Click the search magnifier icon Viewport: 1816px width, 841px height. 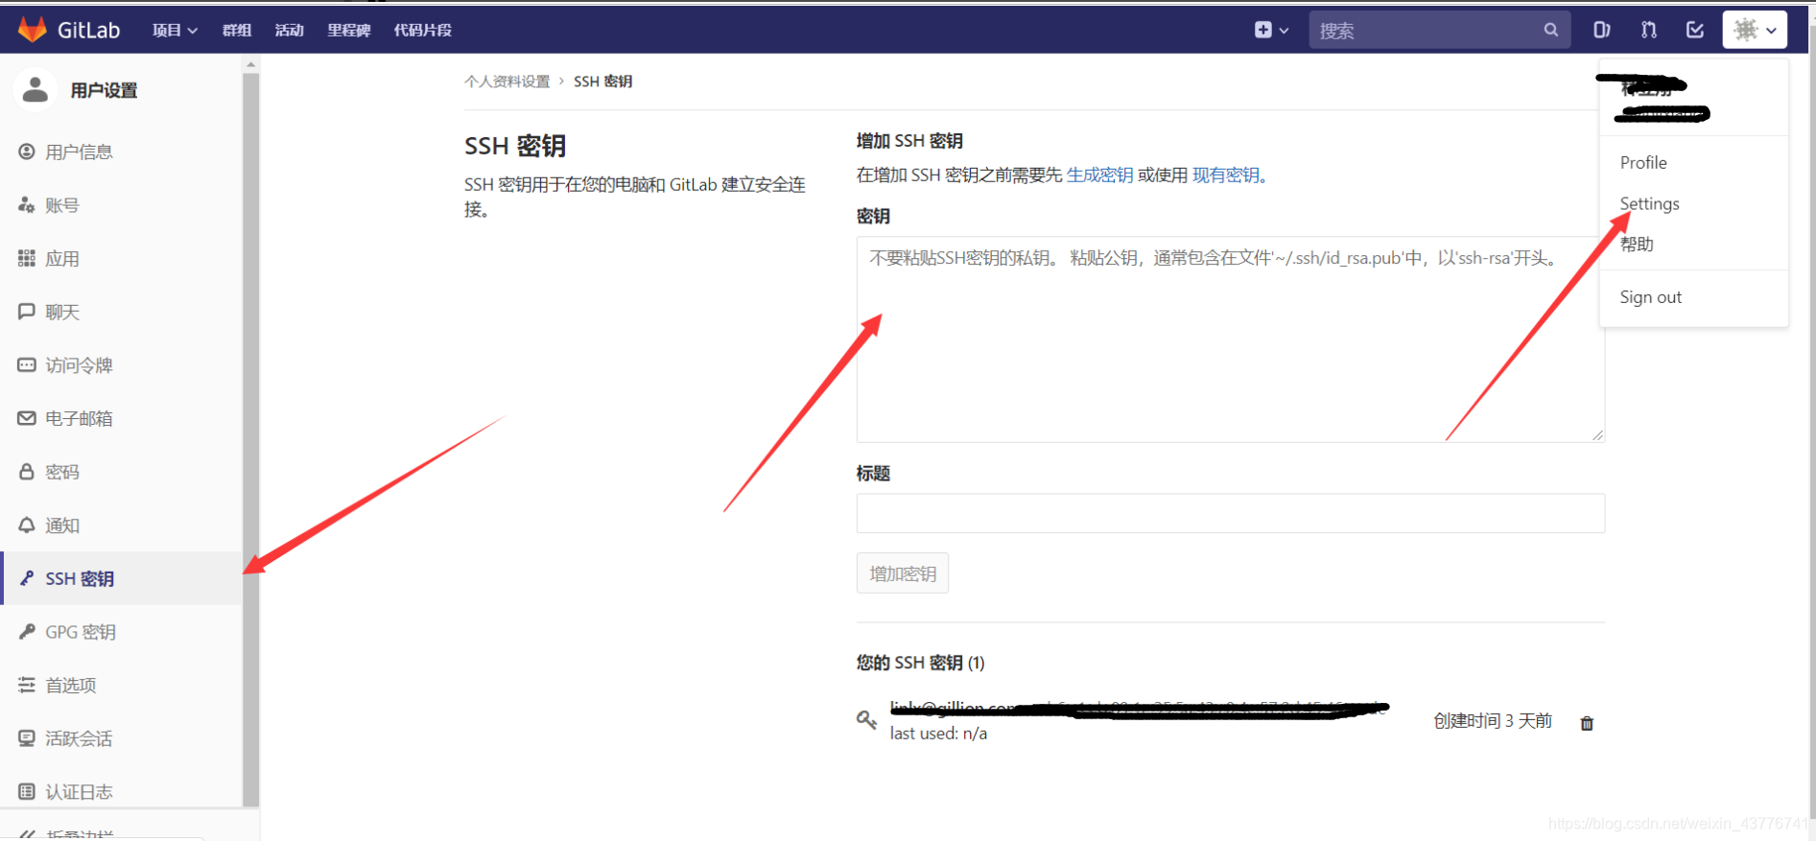point(1550,30)
